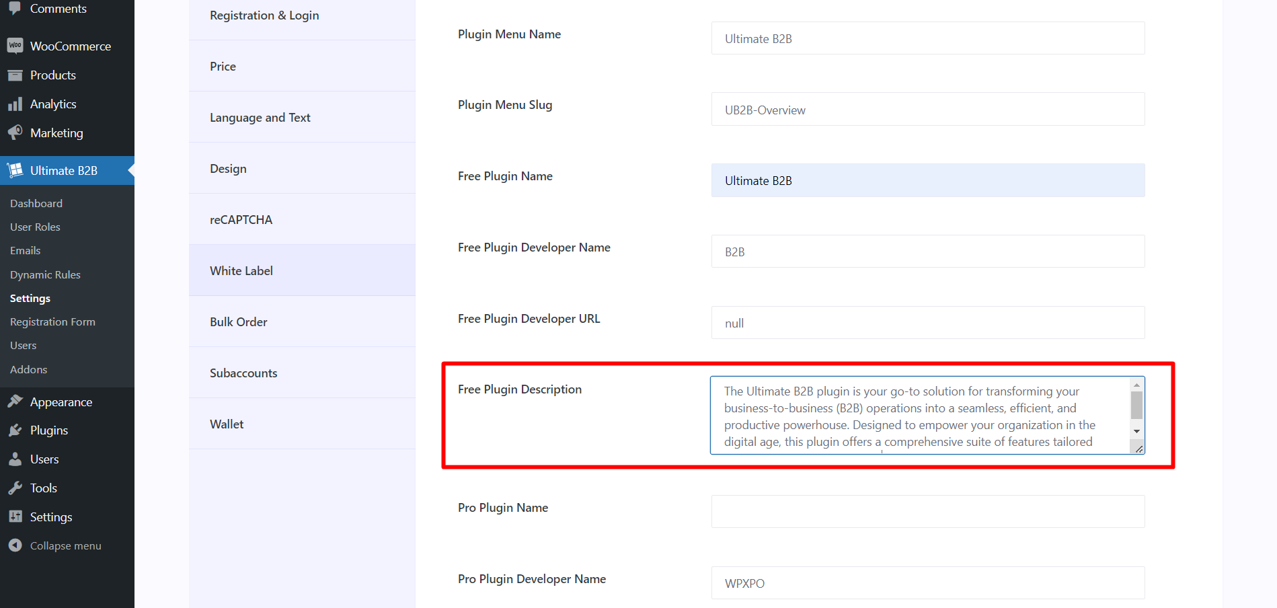Focus the Free Plugin Name field
Viewport: 1277px width, 608px height.
tap(928, 180)
